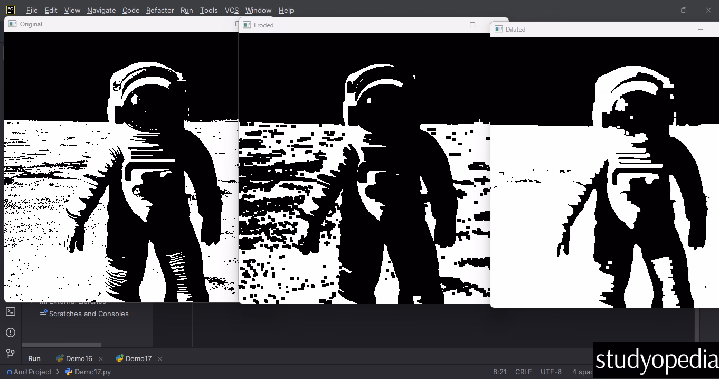Open the Problems tool window icon
719x379 pixels.
pyautogui.click(x=11, y=333)
